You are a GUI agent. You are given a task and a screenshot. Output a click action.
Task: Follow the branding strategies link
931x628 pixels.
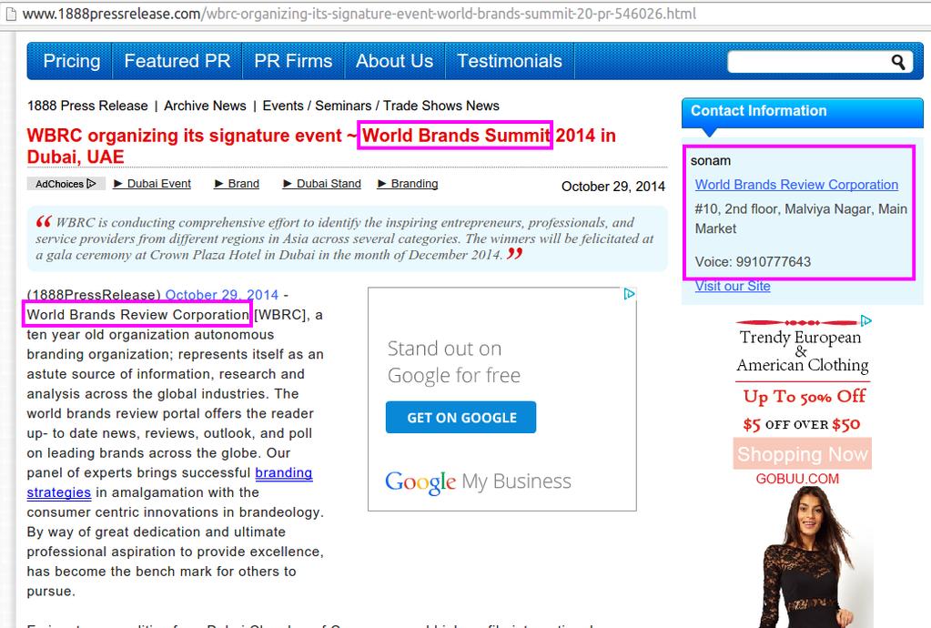[169, 482]
